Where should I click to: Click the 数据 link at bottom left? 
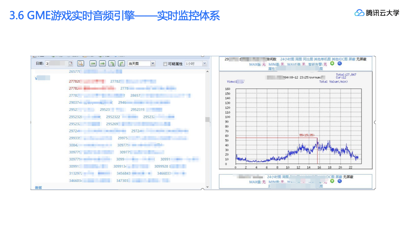pos(39,188)
